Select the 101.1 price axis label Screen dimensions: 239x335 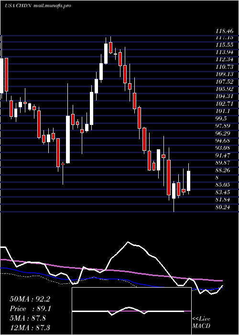223,111
